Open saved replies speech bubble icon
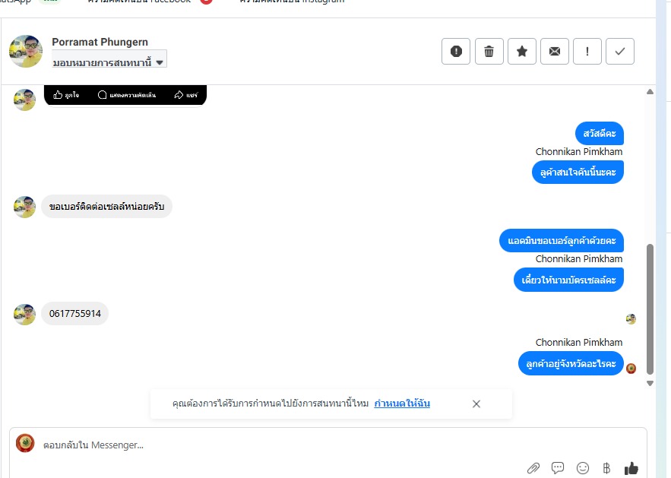The height and width of the screenshot is (478, 671). [558, 468]
